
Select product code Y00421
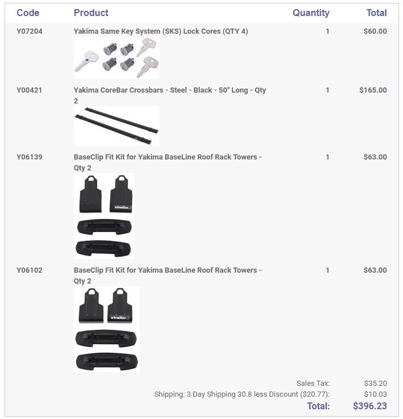[x=29, y=90]
